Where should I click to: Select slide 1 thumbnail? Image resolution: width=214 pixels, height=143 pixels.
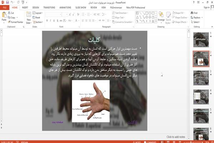(x=201, y=40)
